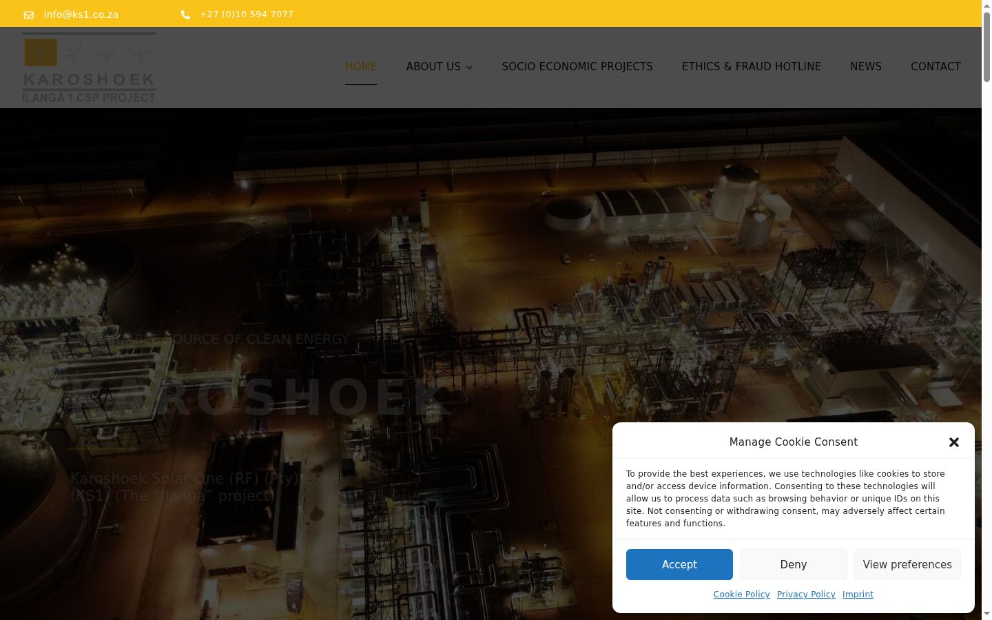The width and height of the screenshot is (992, 620).
Task: Open the ABOUT US menu item
Action: pos(433,67)
